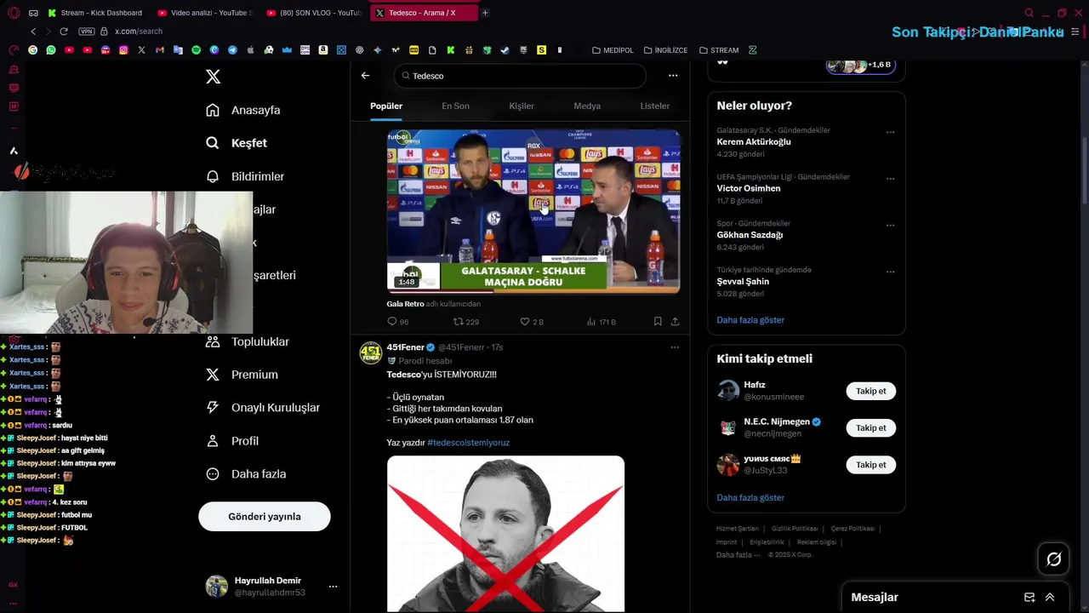Open the WhatsApp bookmark
This screenshot has width=1089, height=613.
click(x=51, y=50)
